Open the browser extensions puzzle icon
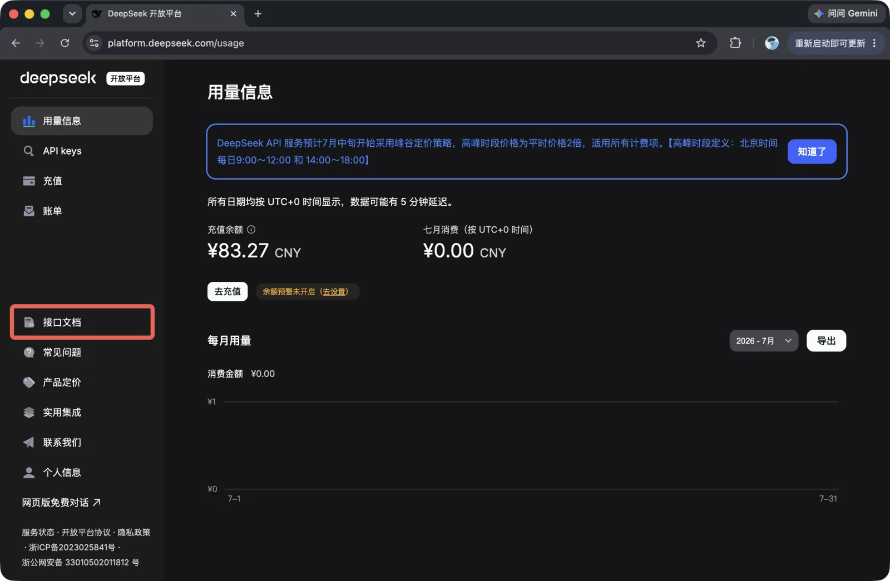Image resolution: width=890 pixels, height=581 pixels. coord(735,43)
